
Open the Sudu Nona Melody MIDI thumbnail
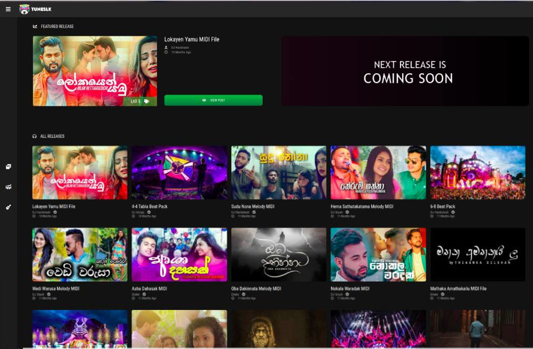point(279,173)
